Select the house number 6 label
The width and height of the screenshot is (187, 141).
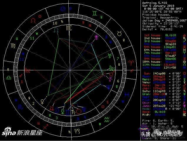(x=118, y=81)
